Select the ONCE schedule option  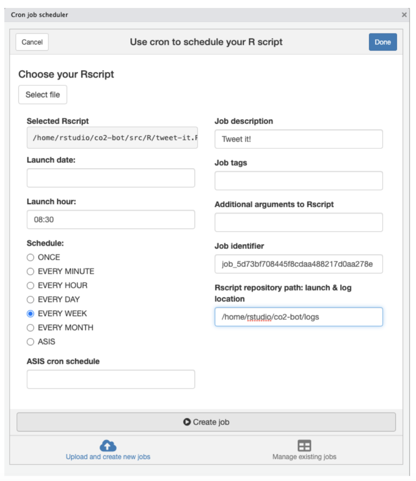point(30,257)
